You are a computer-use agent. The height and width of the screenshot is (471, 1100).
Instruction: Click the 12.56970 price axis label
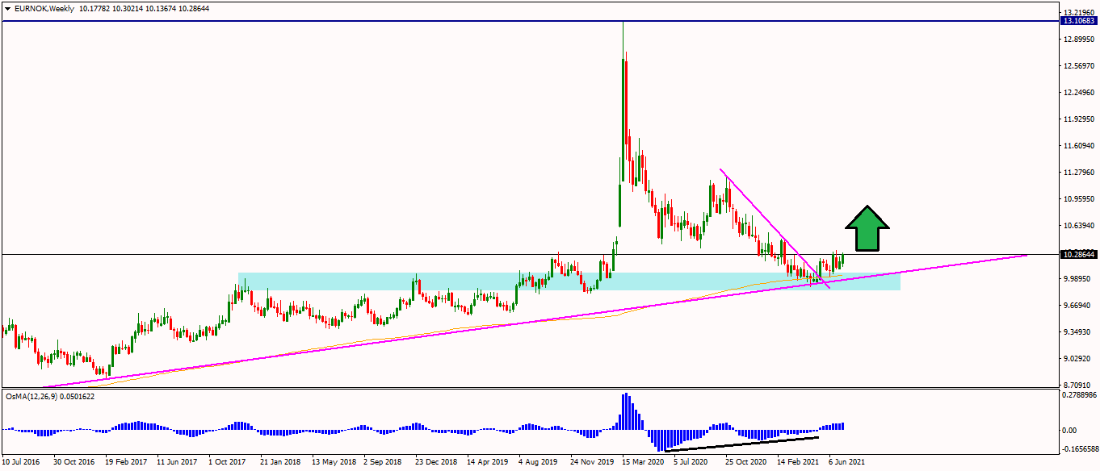click(1080, 66)
